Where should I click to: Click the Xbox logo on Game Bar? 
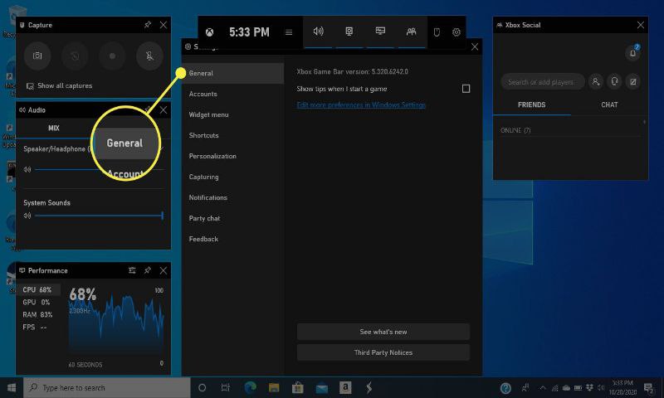point(210,32)
